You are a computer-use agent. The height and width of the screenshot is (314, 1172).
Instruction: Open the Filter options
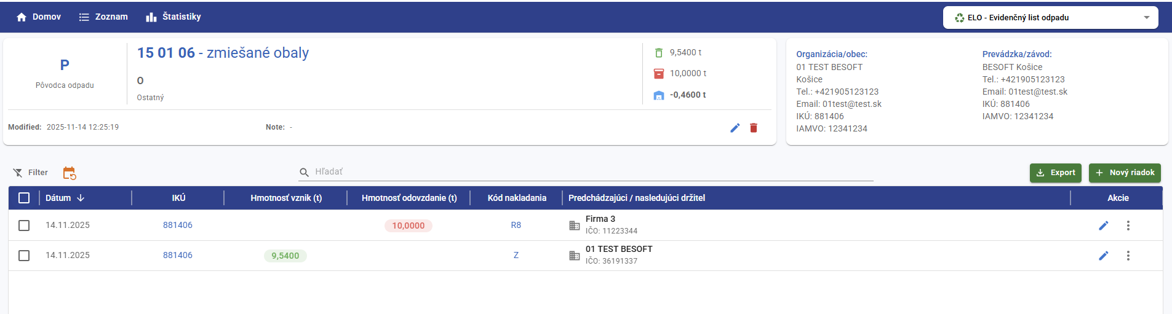coord(31,173)
